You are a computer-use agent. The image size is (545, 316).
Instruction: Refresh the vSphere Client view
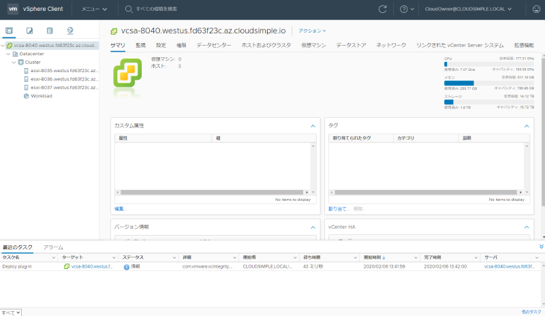tap(382, 9)
